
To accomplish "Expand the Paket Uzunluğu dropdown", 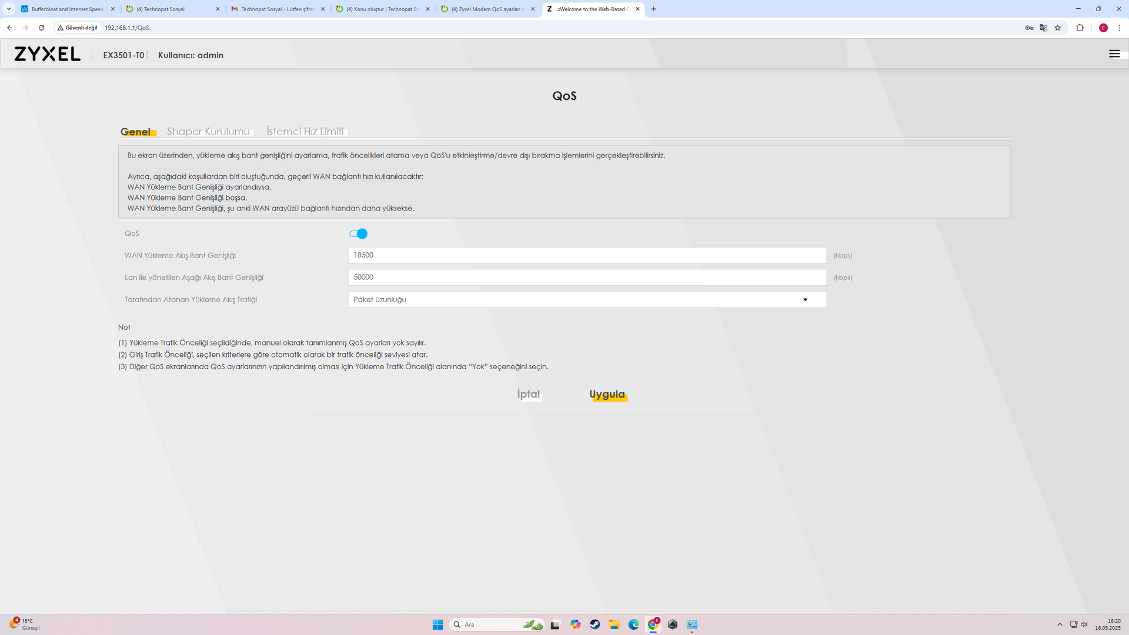I will coord(587,299).
